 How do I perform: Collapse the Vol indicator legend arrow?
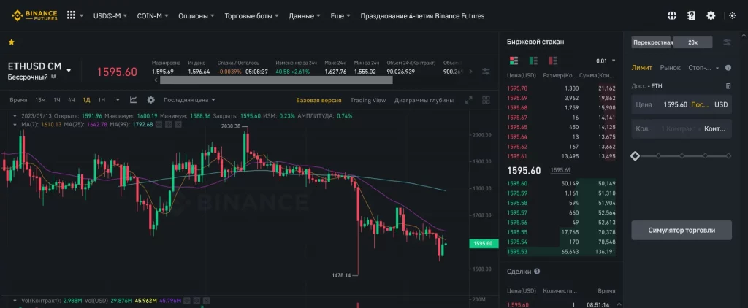[x=15, y=301]
